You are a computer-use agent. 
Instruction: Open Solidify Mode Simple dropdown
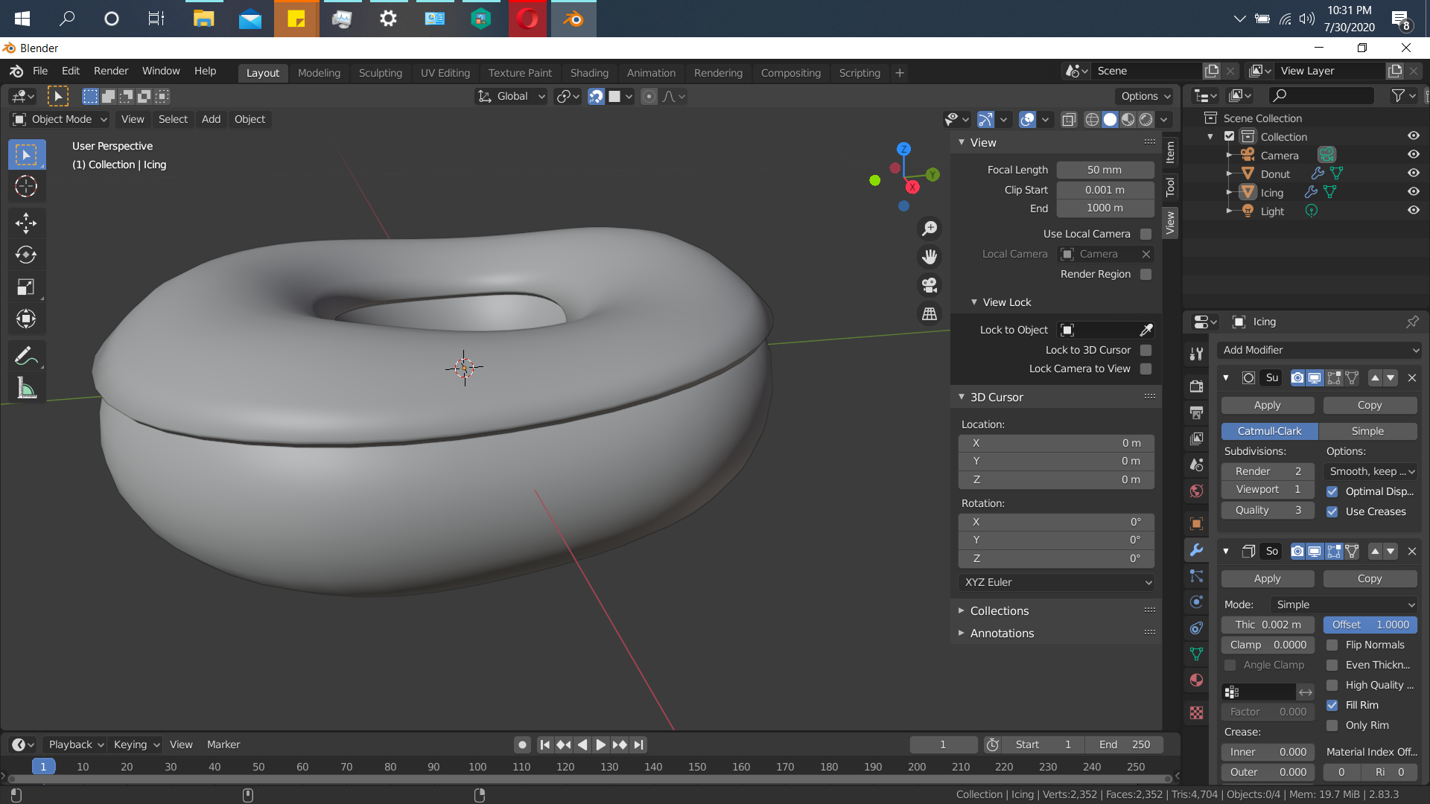pos(1344,604)
